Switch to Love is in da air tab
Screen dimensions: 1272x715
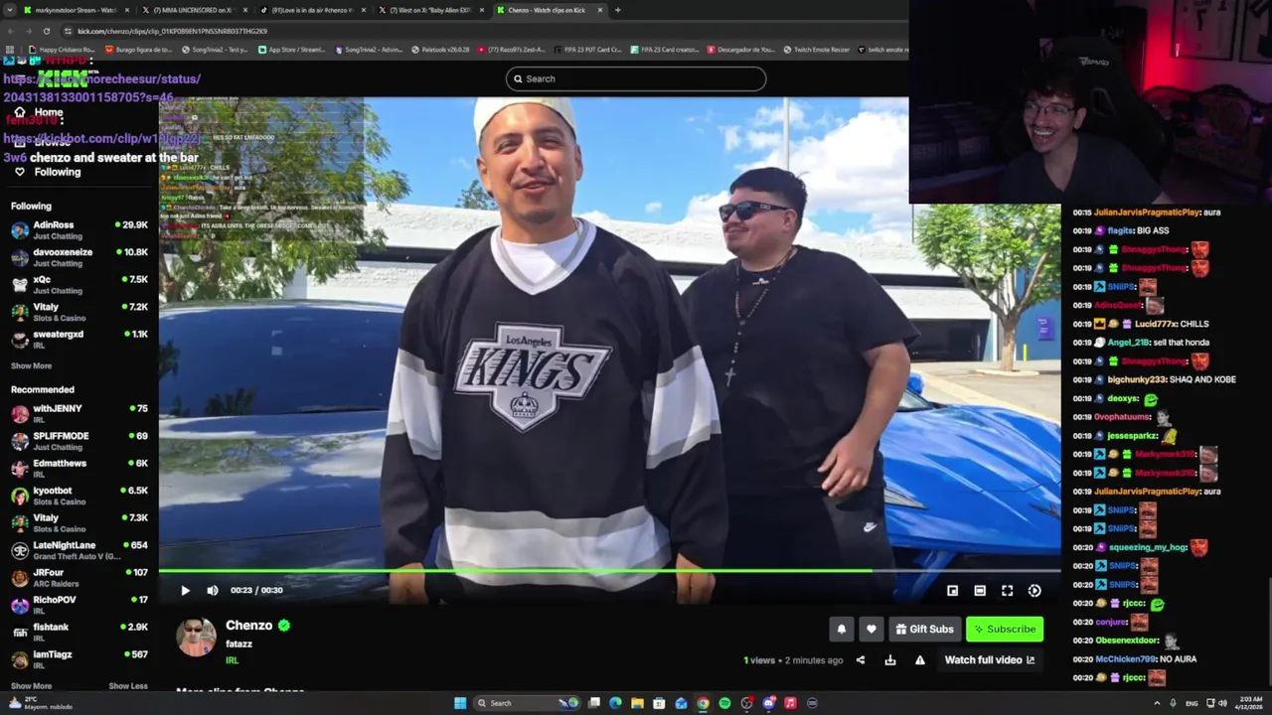tap(312, 10)
